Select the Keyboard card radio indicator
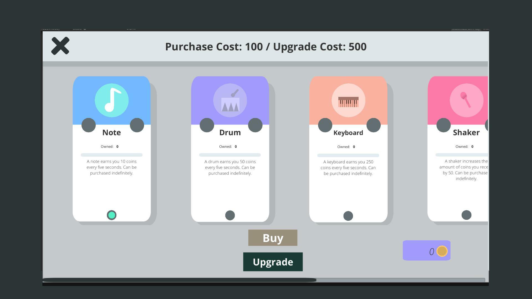The height and width of the screenshot is (299, 532). coord(348,216)
